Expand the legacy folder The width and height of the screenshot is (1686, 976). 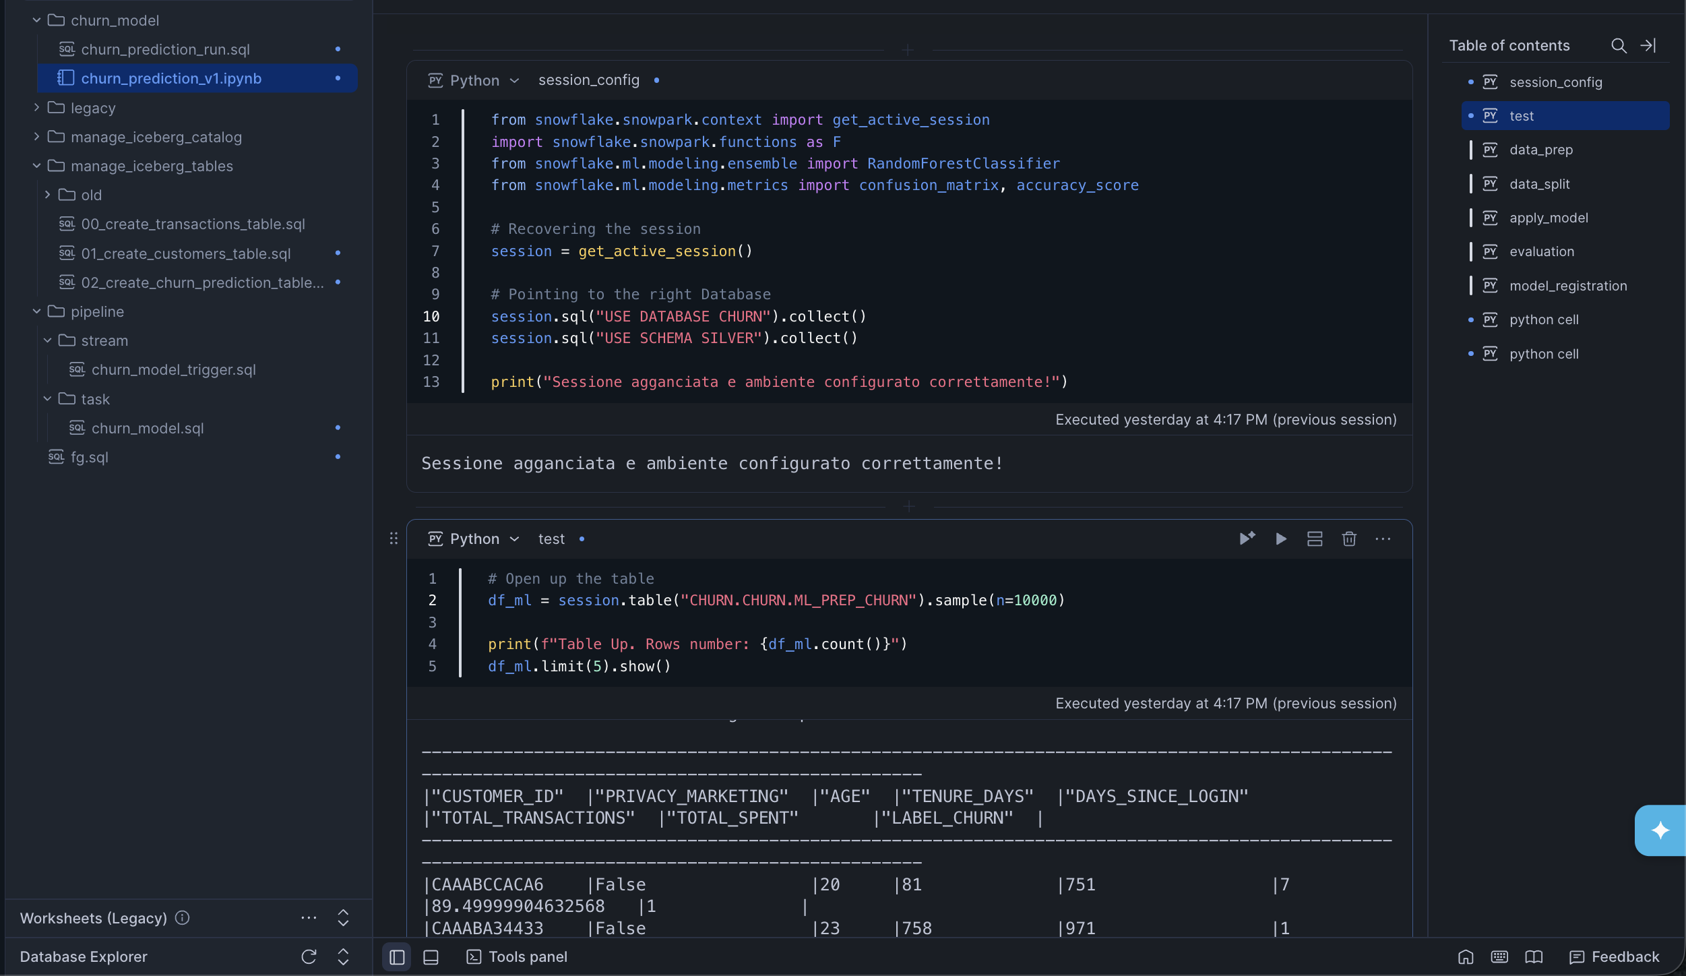coord(37,108)
